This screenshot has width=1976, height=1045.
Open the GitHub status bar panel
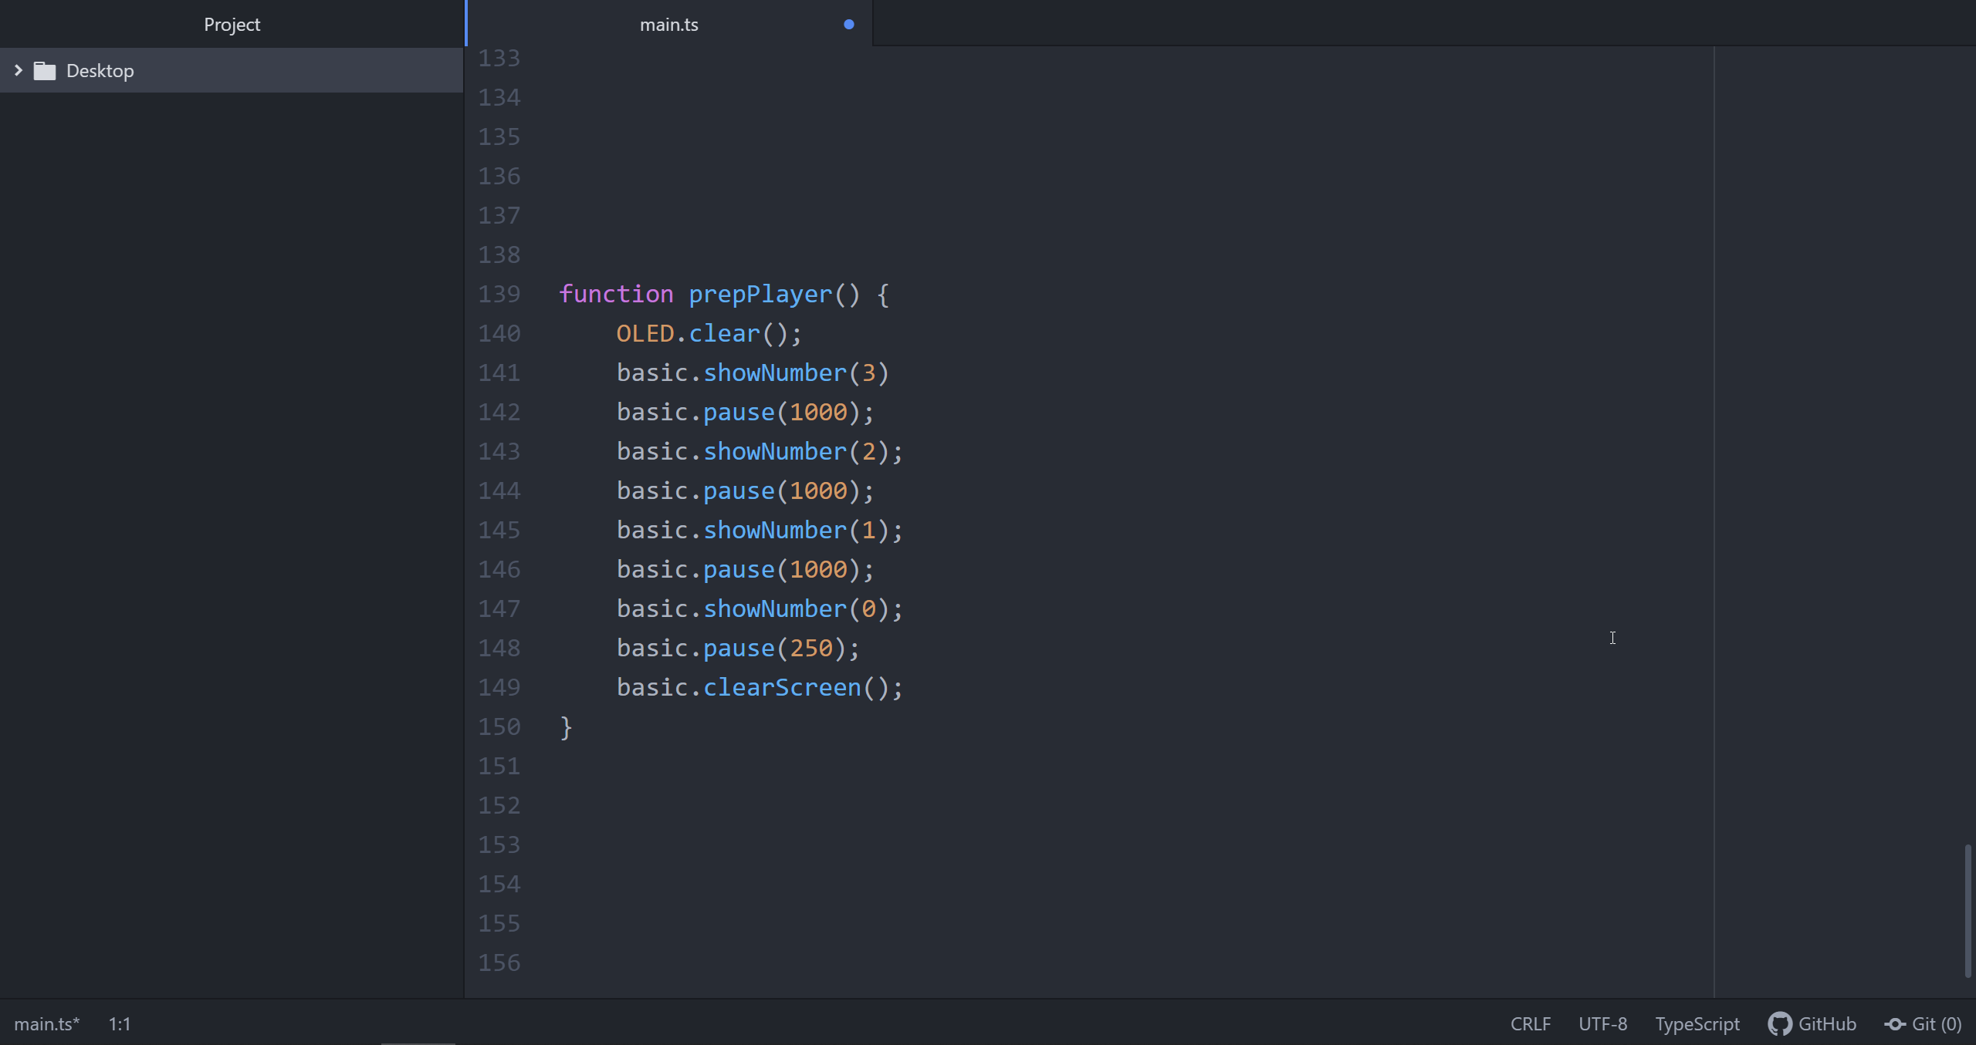[1826, 1024]
